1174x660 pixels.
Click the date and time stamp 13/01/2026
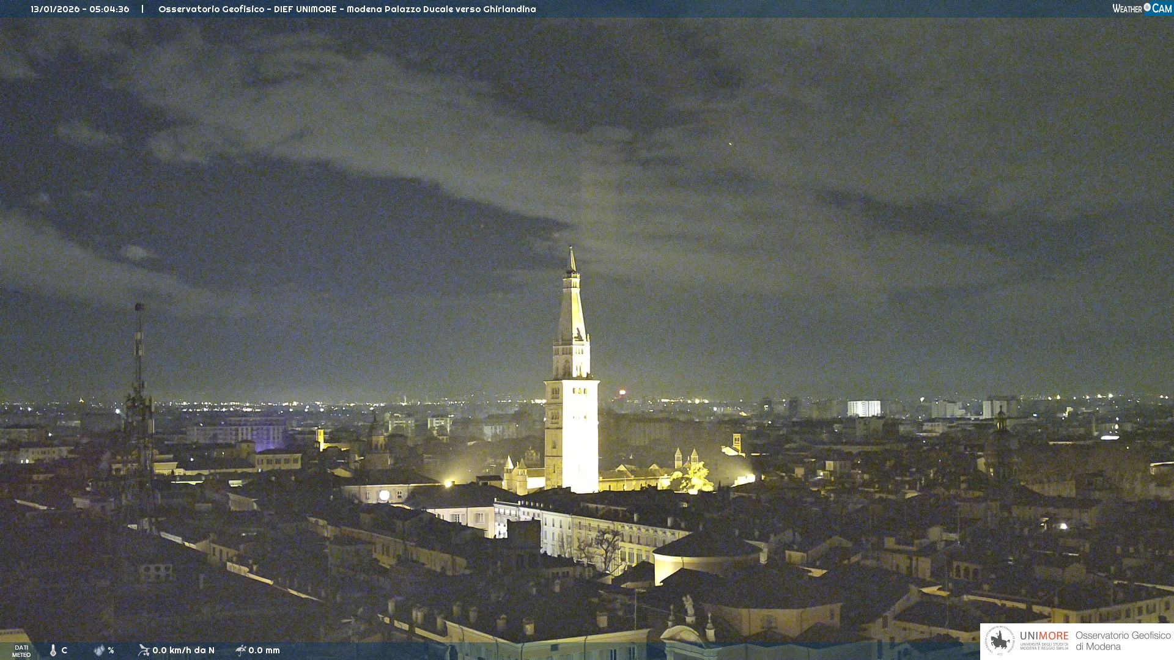(x=79, y=9)
